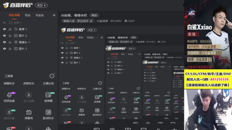This screenshot has height=130, width=232.
Task: Hide the 截屏 1 source
Action: point(4,29)
